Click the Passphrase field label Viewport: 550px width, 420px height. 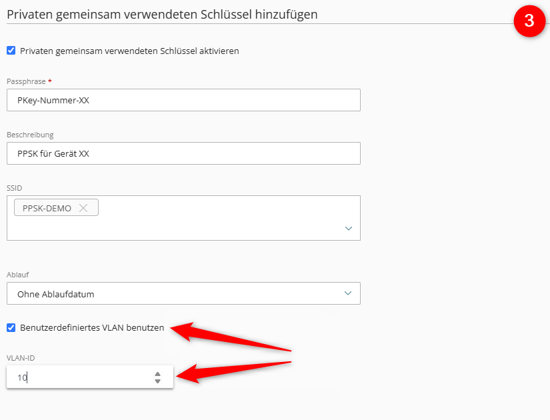pos(26,81)
